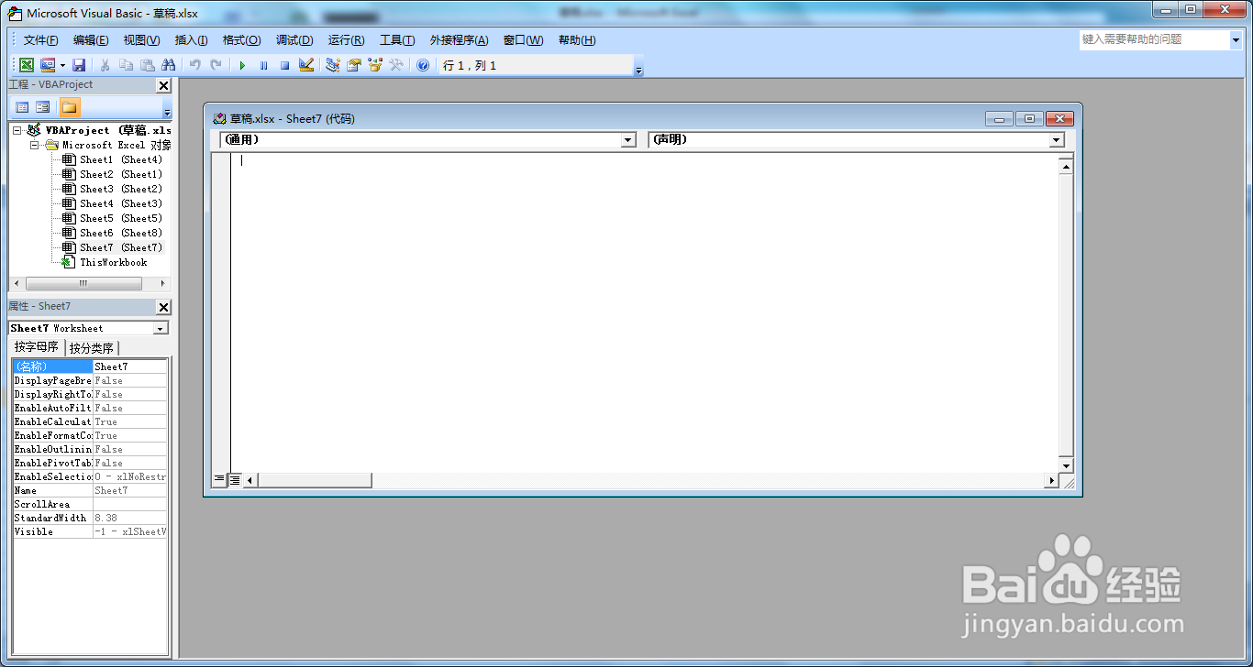Toggle Folders icon in project panel
This screenshot has width=1253, height=667.
(70, 107)
